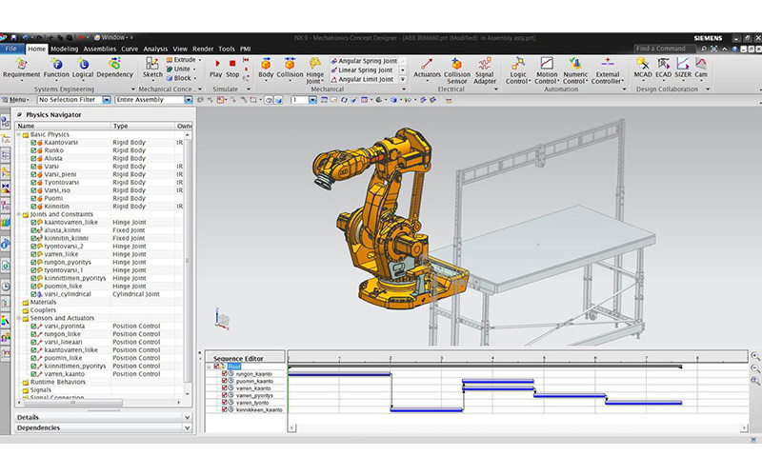Toggle the varsi_cylindrical joint checkbox
Screen dimensions: 762x476
click(x=33, y=294)
